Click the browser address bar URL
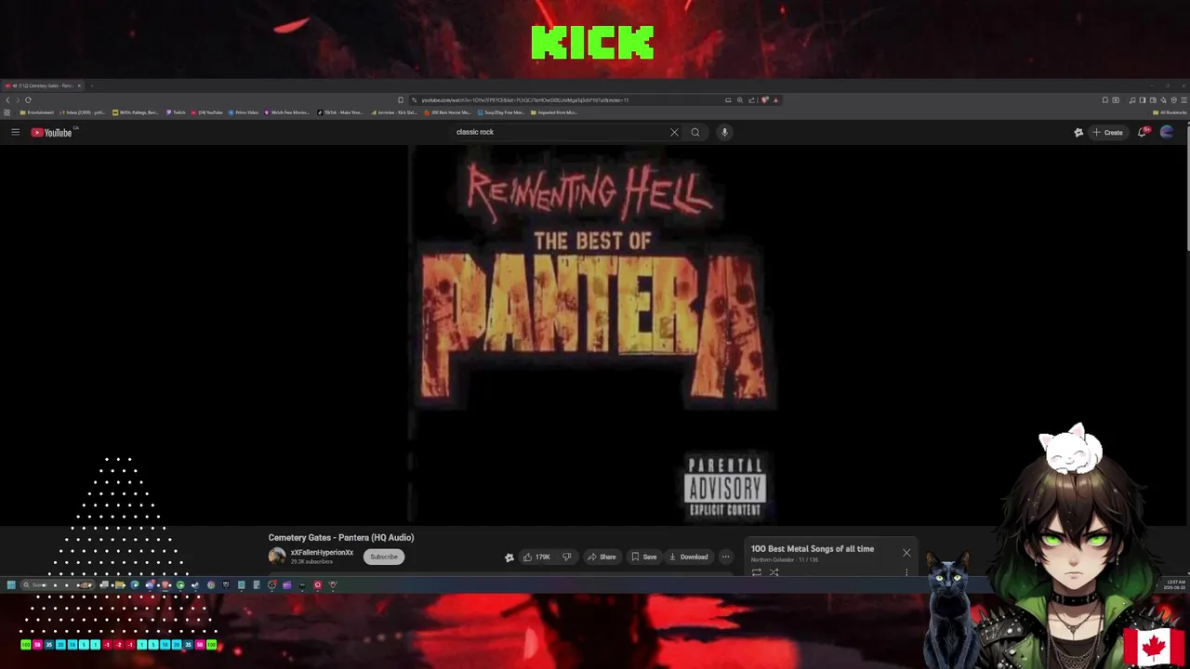This screenshot has height=669, width=1190. coord(524,99)
